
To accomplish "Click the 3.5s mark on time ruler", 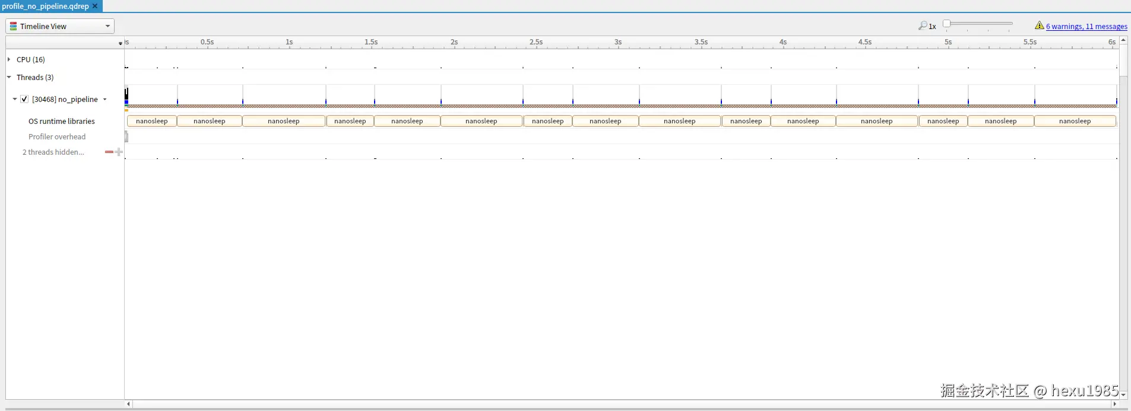I will point(701,43).
